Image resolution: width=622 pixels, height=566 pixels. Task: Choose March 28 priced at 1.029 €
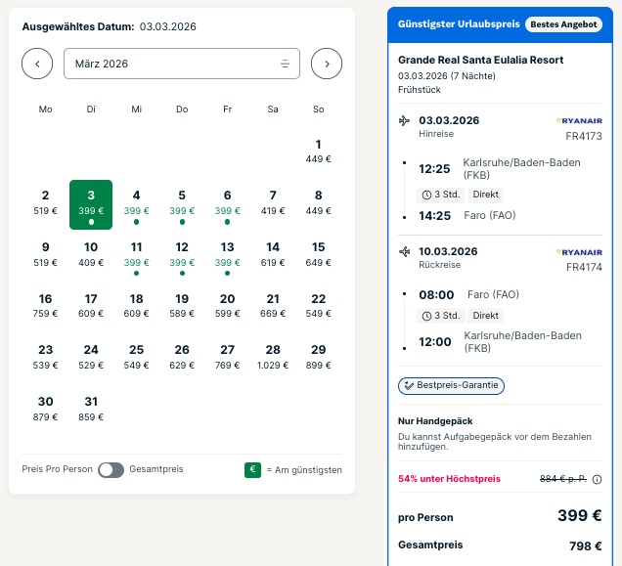273,356
